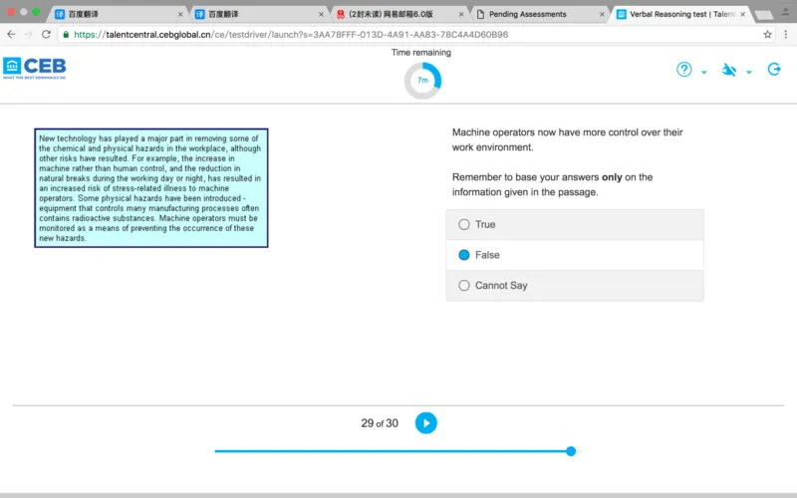
Task: Click the browser back arrow
Action: tap(11, 34)
